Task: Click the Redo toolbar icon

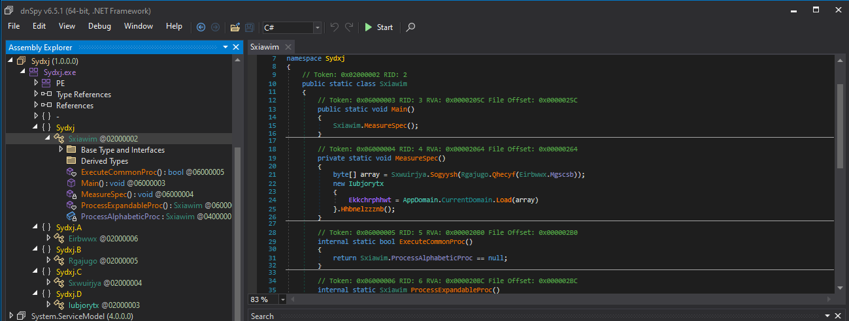Action: [x=350, y=27]
